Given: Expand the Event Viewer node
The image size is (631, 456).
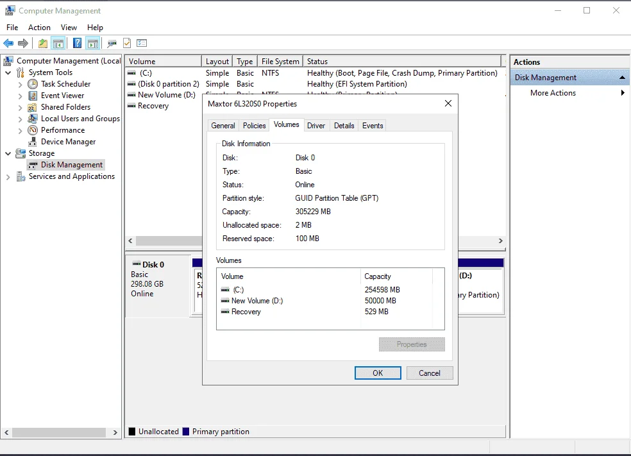Looking at the screenshot, I should tap(20, 96).
